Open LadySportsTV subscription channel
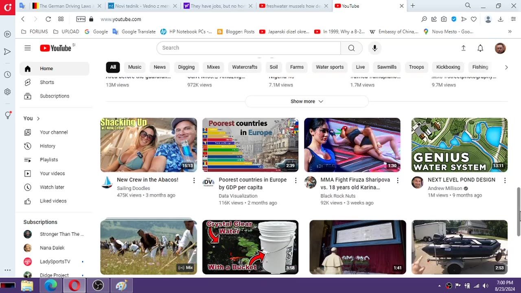Screen dimensions: 521x293 coord(55,262)
